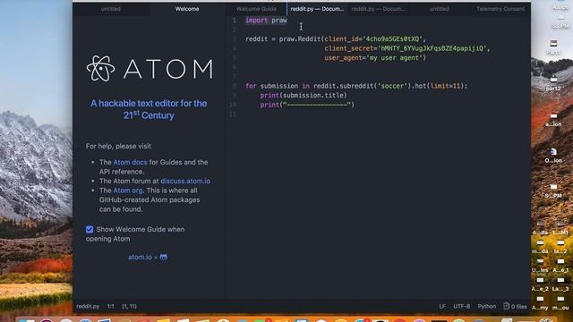Image resolution: width=573 pixels, height=322 pixels.
Task: Visit the discuss.atom.io forum link
Action: [x=185, y=181]
